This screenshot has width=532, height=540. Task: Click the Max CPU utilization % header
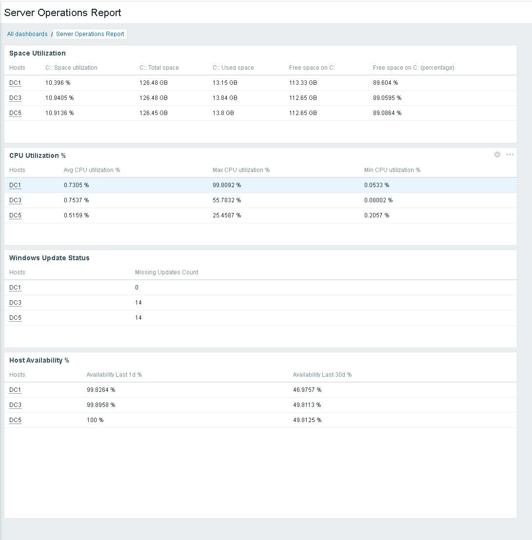[x=241, y=170]
